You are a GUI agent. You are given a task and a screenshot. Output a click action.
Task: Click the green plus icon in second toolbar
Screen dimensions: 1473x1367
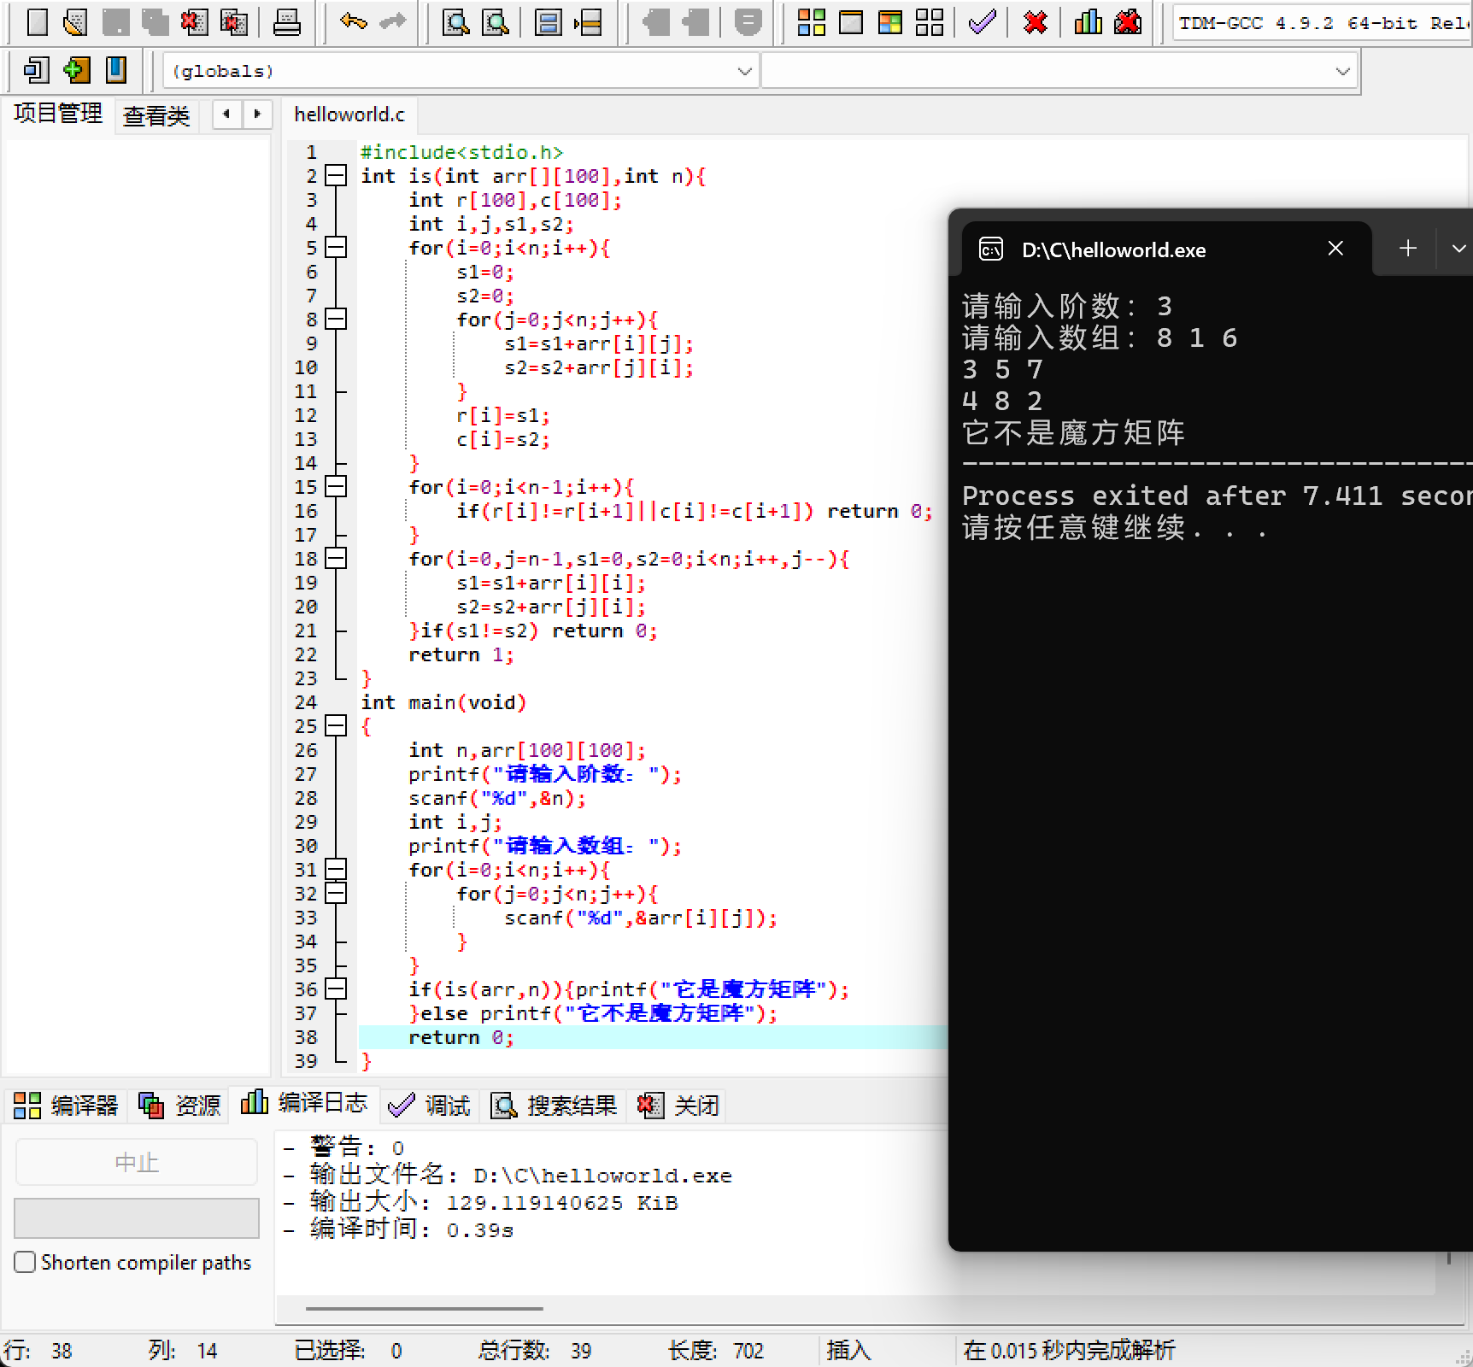coord(76,70)
